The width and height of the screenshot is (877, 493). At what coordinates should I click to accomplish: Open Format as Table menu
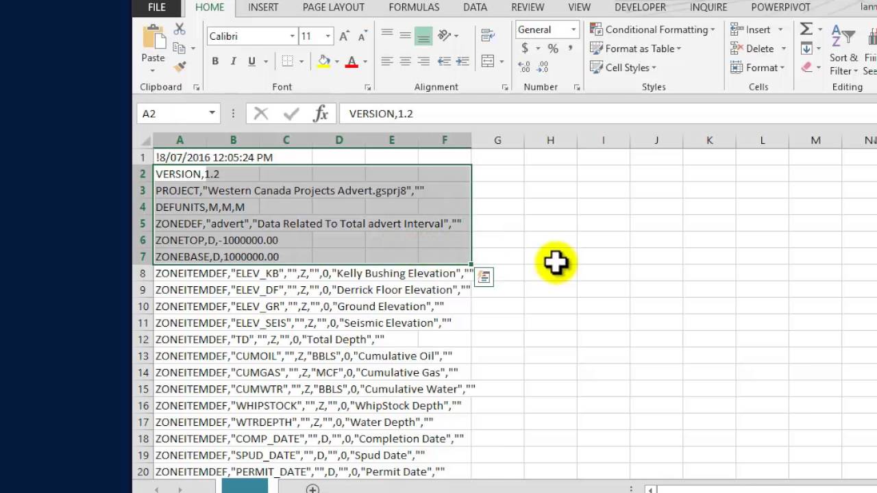click(x=635, y=49)
